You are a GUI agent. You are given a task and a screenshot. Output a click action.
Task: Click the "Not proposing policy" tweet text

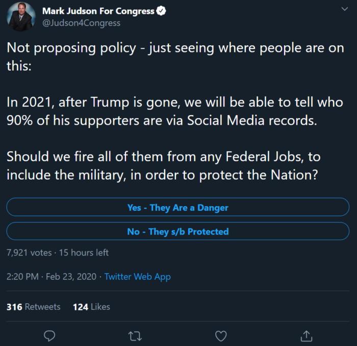coord(175,57)
